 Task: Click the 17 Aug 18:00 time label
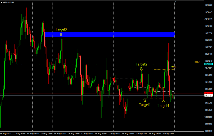click(x=33, y=133)
